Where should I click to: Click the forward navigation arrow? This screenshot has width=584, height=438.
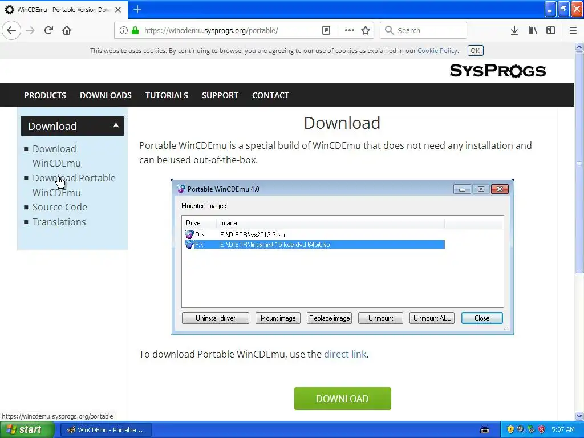pos(30,30)
